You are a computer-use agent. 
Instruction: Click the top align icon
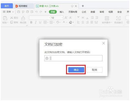pos(78,17)
